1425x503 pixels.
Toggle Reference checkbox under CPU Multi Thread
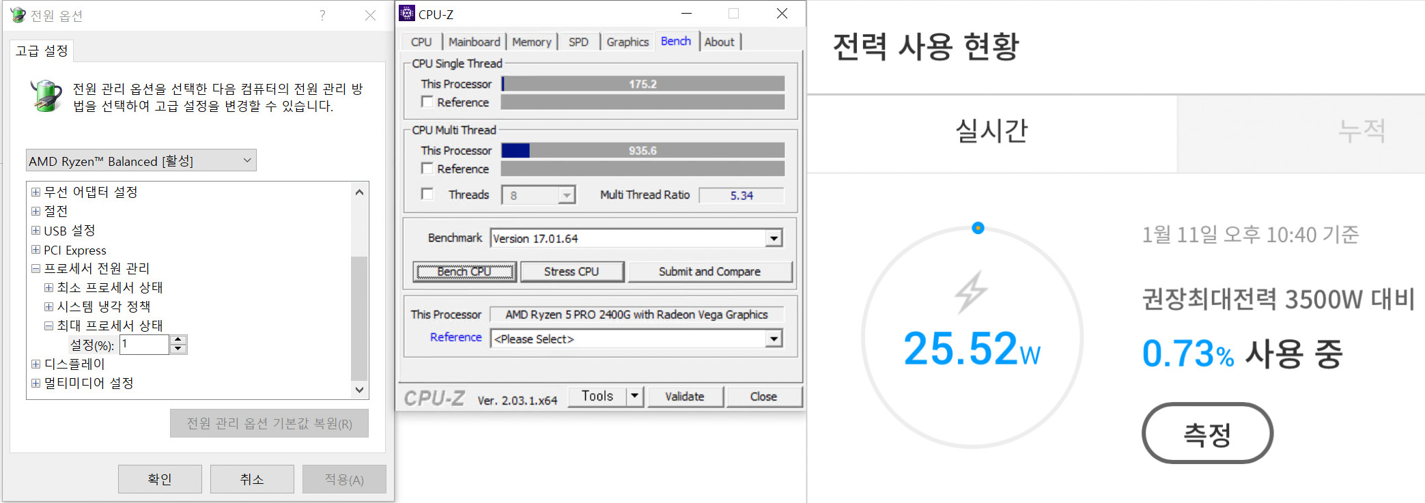[427, 168]
